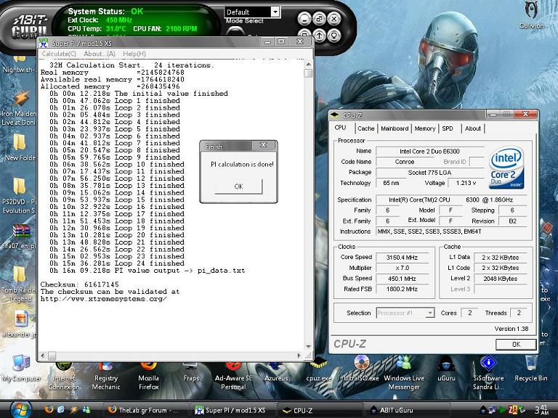Click the Level 2 2048 KBytes value
The image size is (558, 418).
(501, 279)
